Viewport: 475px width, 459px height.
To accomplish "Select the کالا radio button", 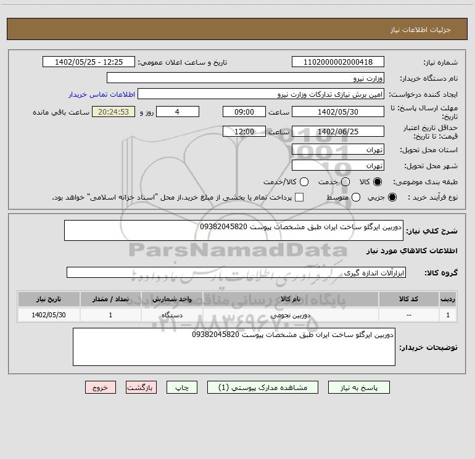I will tap(378, 182).
